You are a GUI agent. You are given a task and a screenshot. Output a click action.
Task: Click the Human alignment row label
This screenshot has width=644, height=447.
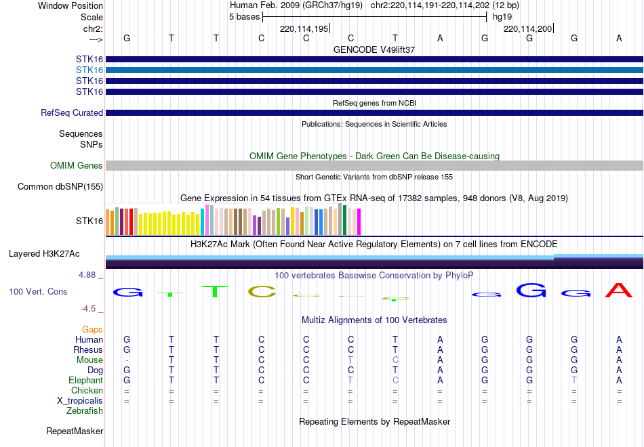(89, 340)
